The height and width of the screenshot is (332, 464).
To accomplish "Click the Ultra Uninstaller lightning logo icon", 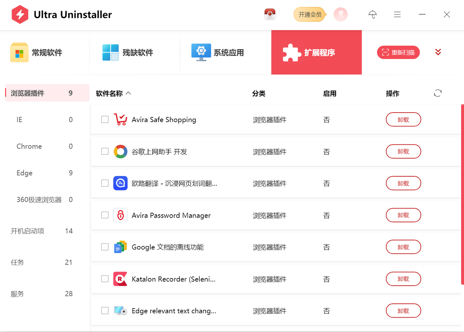I will tap(20, 14).
